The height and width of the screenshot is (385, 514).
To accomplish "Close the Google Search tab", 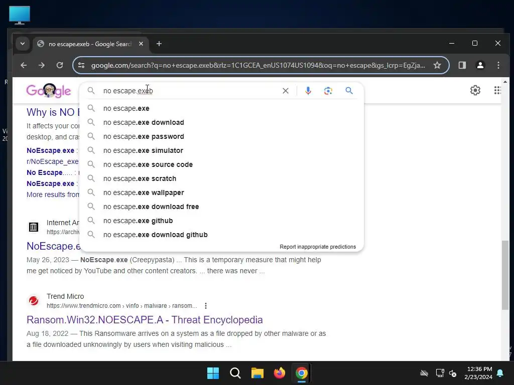I will click(x=141, y=44).
